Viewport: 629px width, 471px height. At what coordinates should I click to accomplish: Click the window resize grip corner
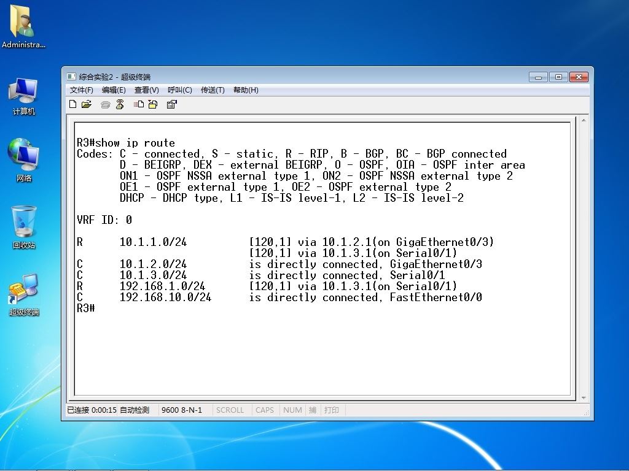tap(586, 412)
